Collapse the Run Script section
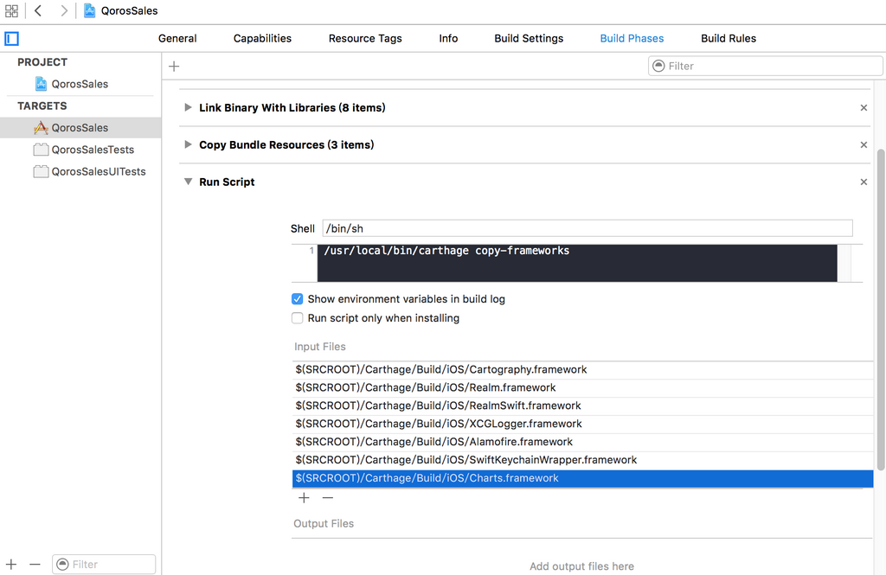Screen dimensions: 886x575 coord(188,182)
